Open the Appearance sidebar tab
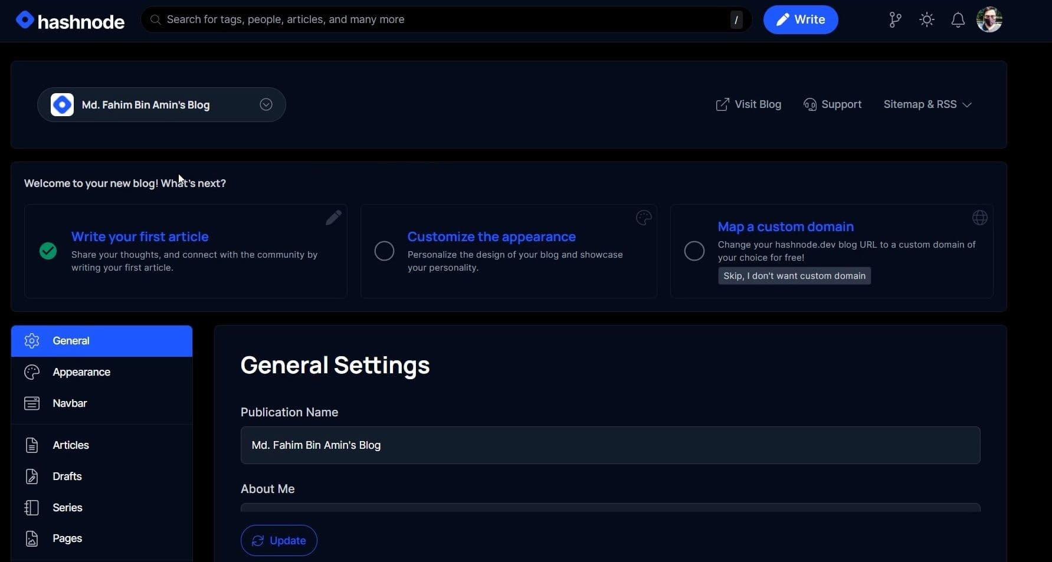The height and width of the screenshot is (562, 1052). click(101, 372)
